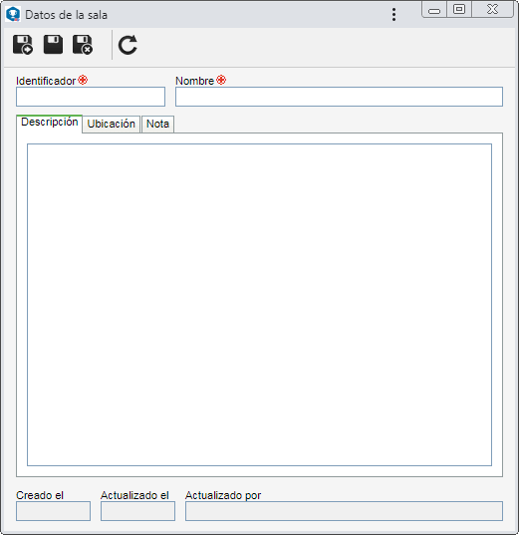Refresh the form with the circular arrow

click(x=128, y=45)
